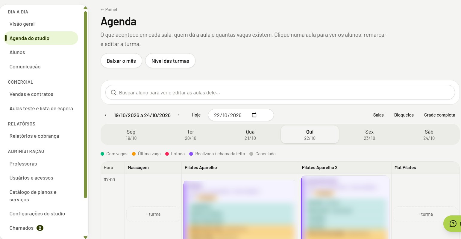Show Grade completa
This screenshot has height=239, width=461.
pyautogui.click(x=439, y=115)
